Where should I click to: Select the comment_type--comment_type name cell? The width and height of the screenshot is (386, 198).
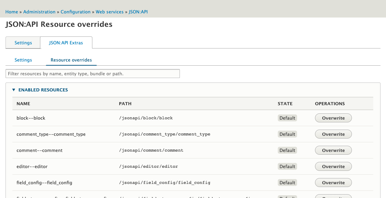point(51,134)
